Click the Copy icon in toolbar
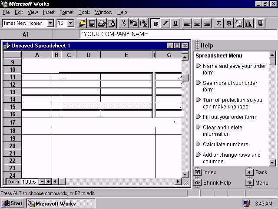 (x=133, y=23)
